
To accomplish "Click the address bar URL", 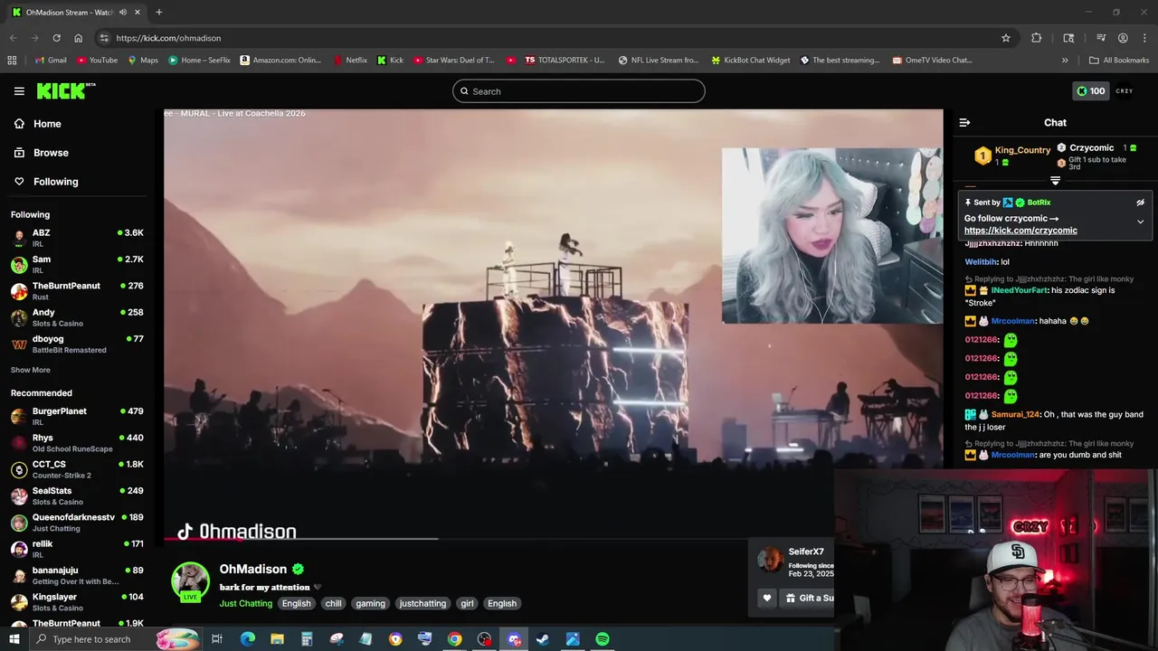I will tap(168, 38).
